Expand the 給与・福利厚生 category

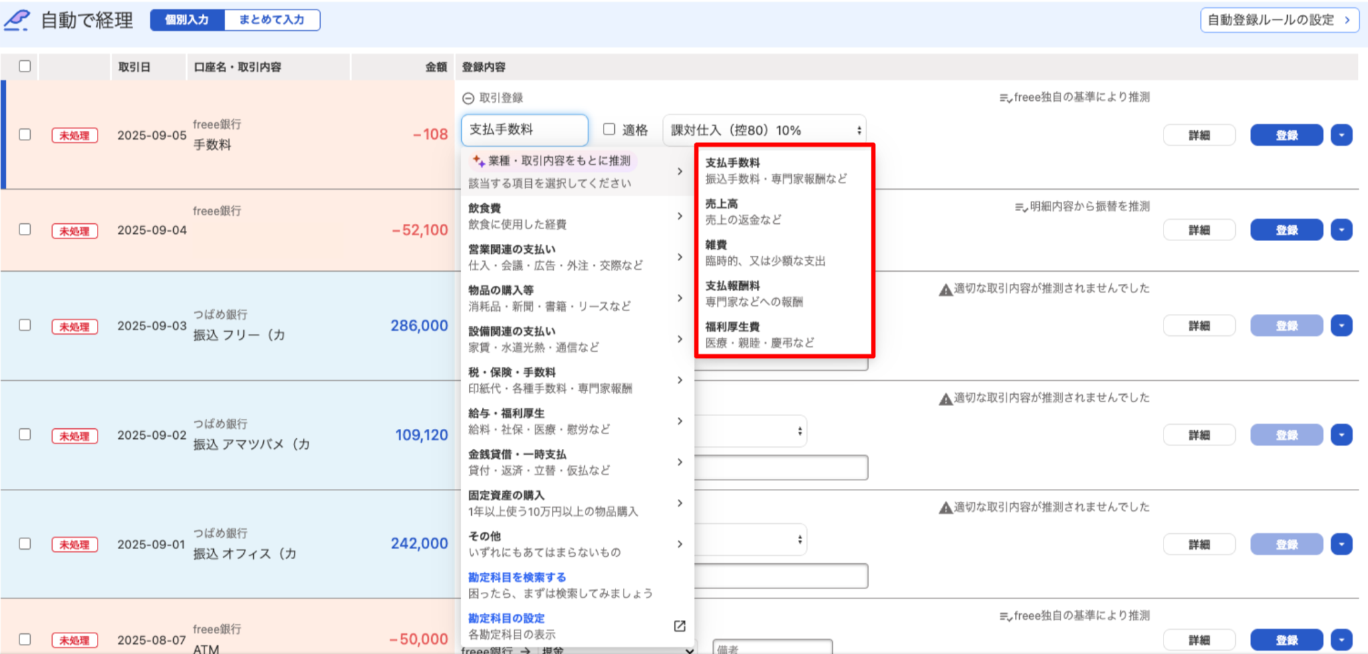[576, 421]
